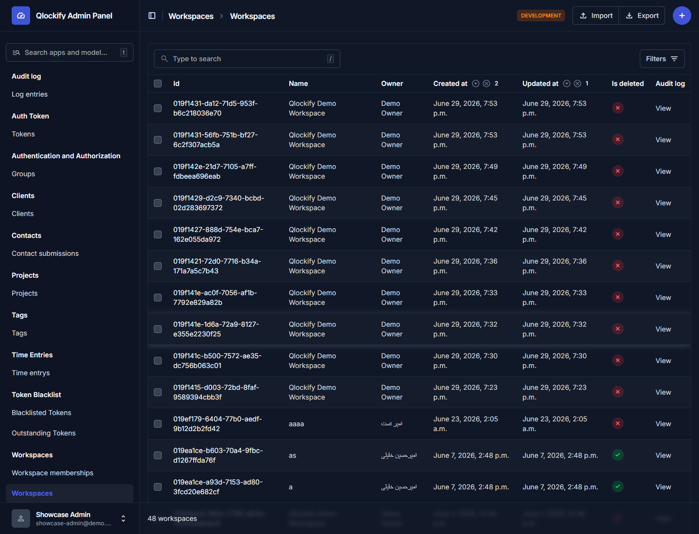Click the Is deleted red icon for 019f1429-d2c9 row

[617, 202]
